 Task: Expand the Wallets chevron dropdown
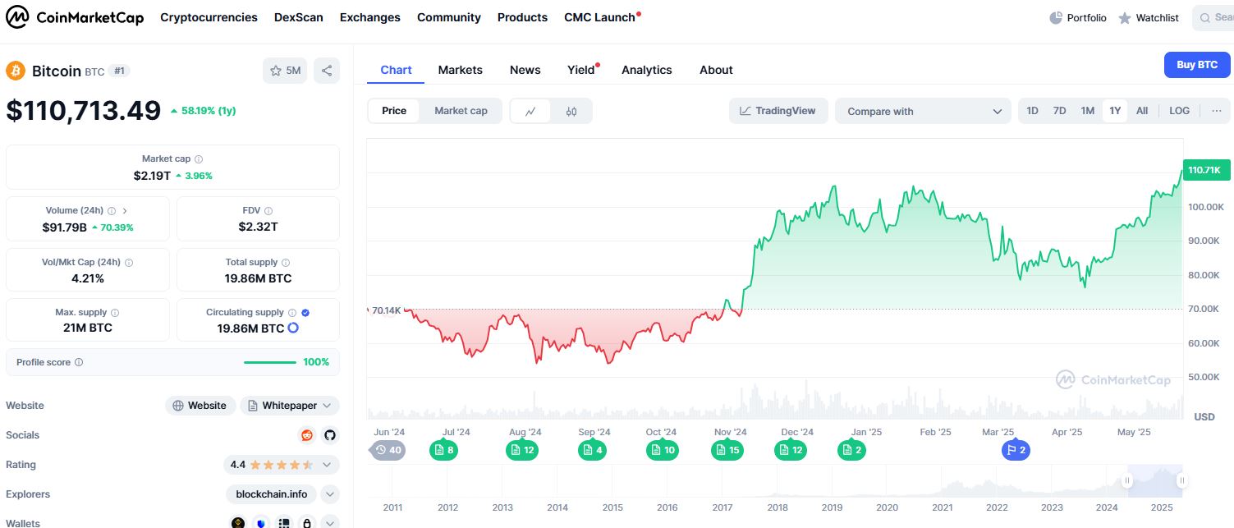pos(330,523)
